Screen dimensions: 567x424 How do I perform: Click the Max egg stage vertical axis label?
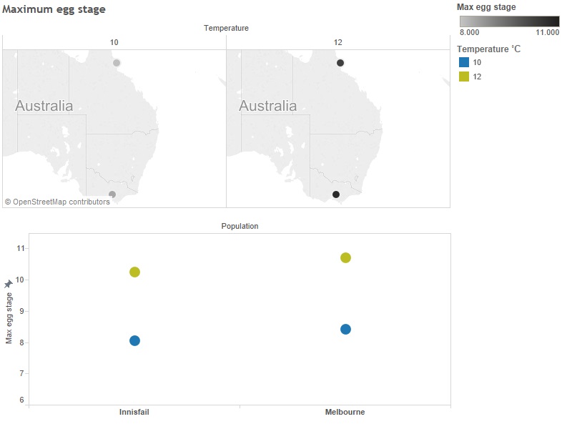(x=9, y=318)
